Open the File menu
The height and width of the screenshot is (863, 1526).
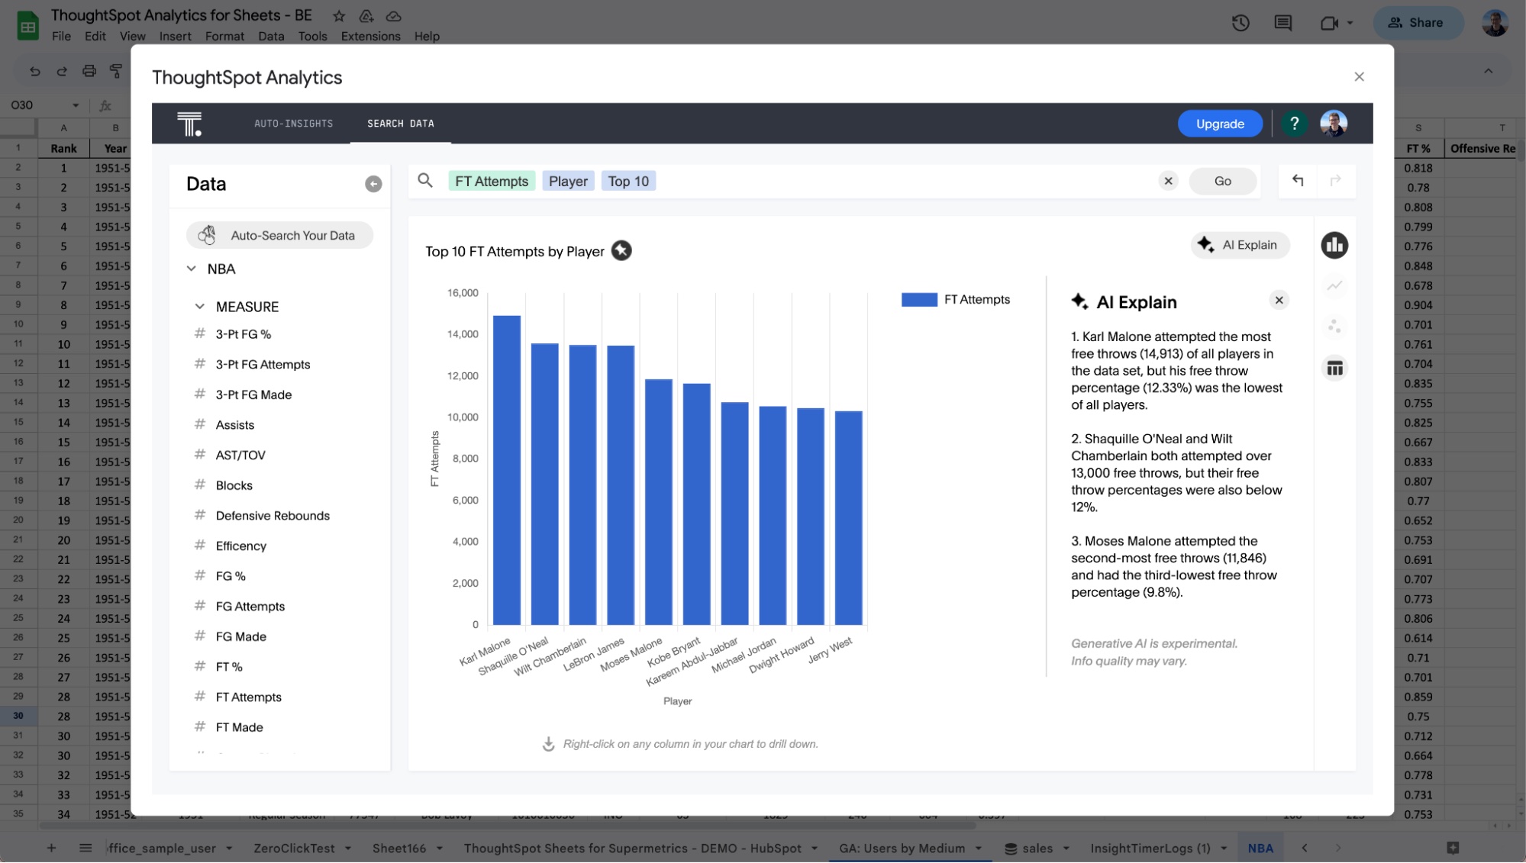click(x=61, y=36)
